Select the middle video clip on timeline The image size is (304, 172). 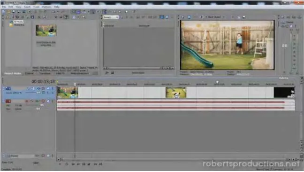point(176,93)
